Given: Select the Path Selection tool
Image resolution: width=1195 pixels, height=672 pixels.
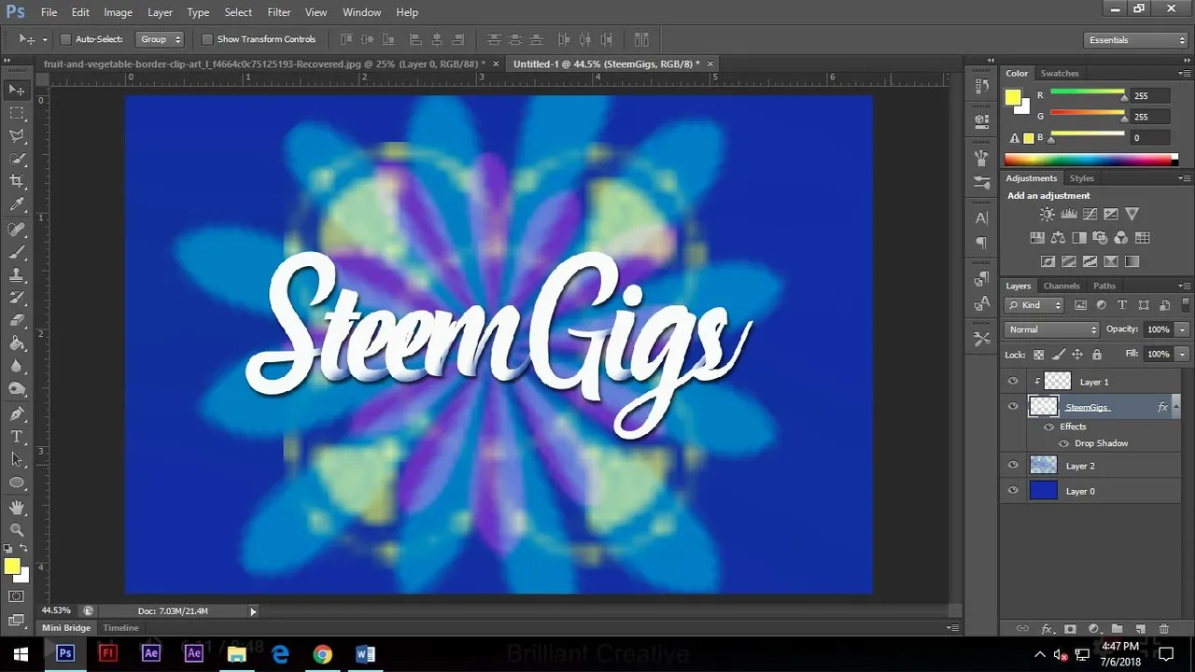Looking at the screenshot, I should (17, 459).
